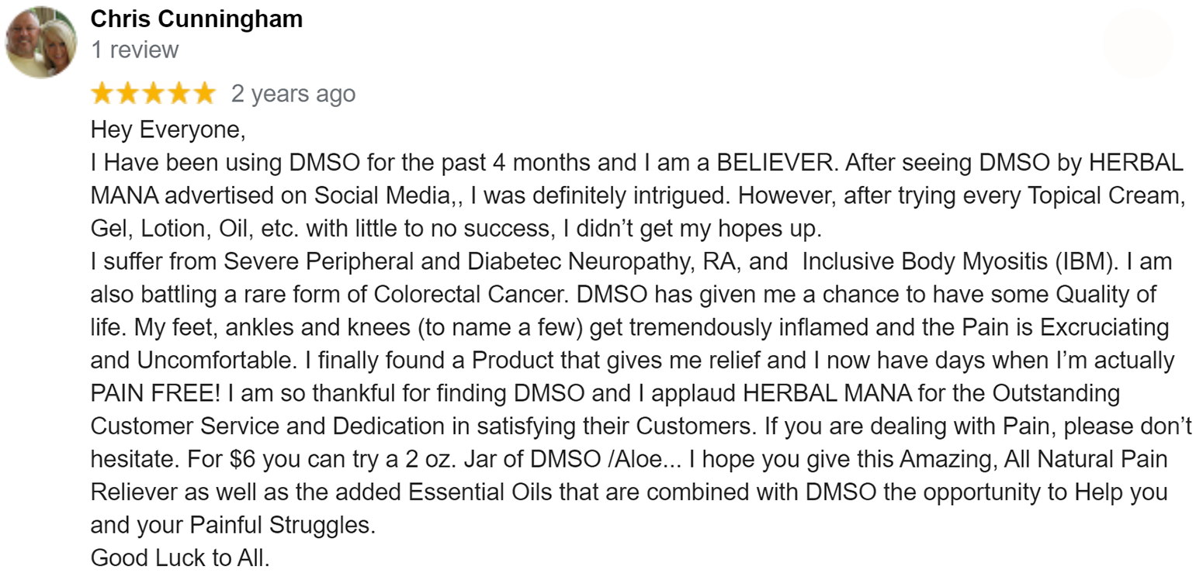The image size is (1203, 580).
Task: Click the faint circular button at top right
Action: 1137,43
